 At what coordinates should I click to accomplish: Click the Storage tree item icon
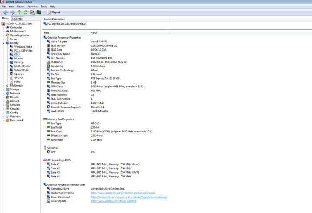(7, 90)
